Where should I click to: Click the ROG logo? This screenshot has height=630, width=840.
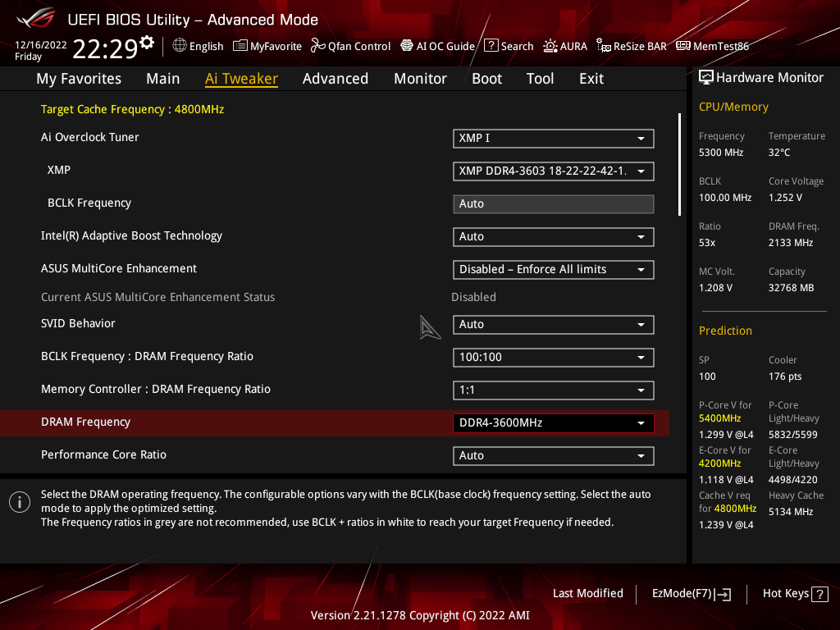36,18
